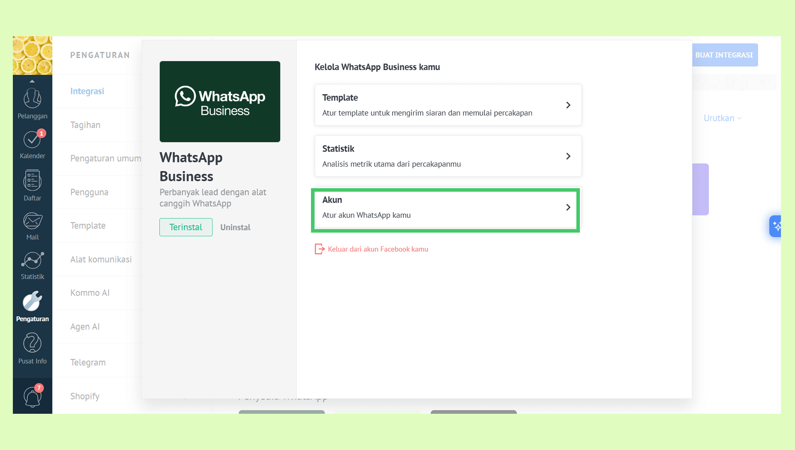Screen dimensions: 795x450
Task: Open Kommo AI menu item
Action: point(90,293)
